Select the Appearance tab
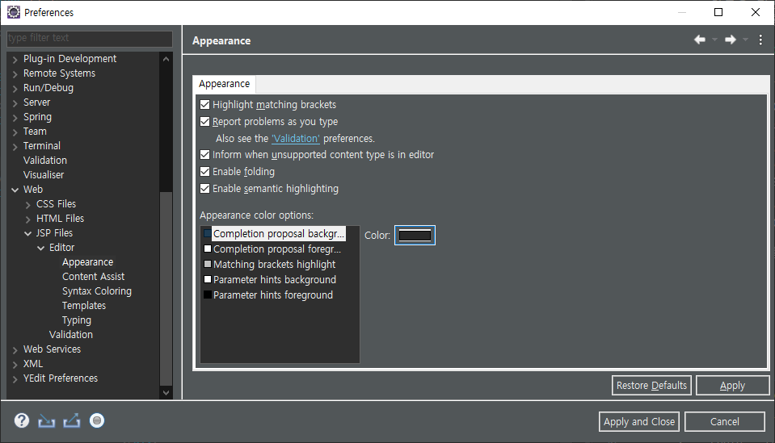The width and height of the screenshot is (775, 443). point(225,84)
